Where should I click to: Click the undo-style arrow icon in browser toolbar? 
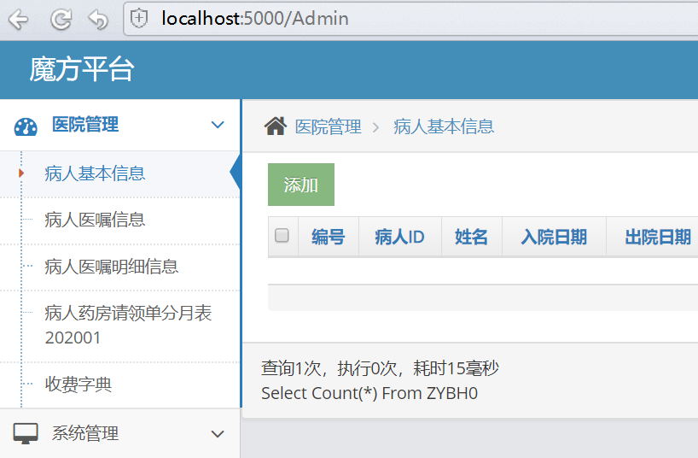98,20
